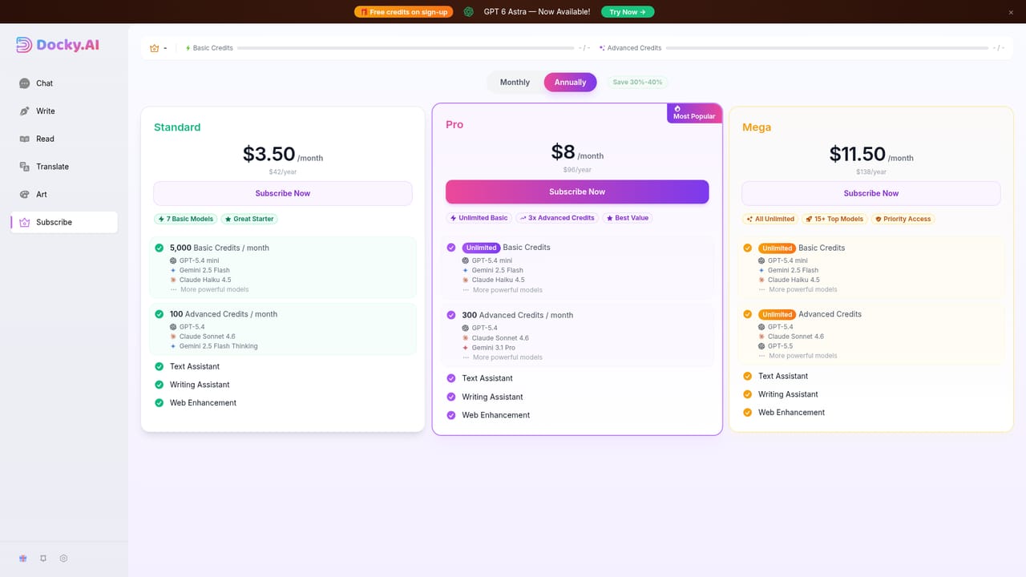Click the Priority Access tag
1026x577 pixels.
903,219
